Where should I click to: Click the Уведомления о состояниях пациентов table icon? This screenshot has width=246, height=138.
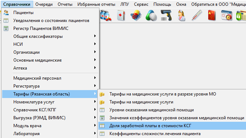(x=6, y=21)
